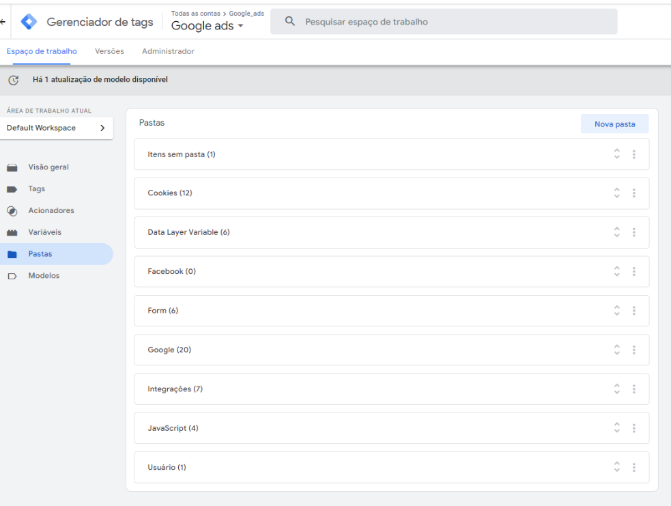The image size is (671, 506).
Task: Open three-dot menu for JavaScript folder
Action: [633, 428]
